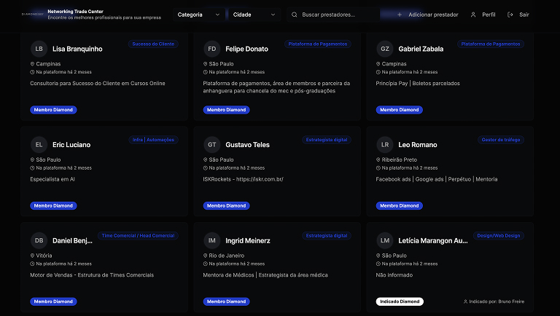
Task: Click the location pin icon beside Vitória
Action: point(33,256)
